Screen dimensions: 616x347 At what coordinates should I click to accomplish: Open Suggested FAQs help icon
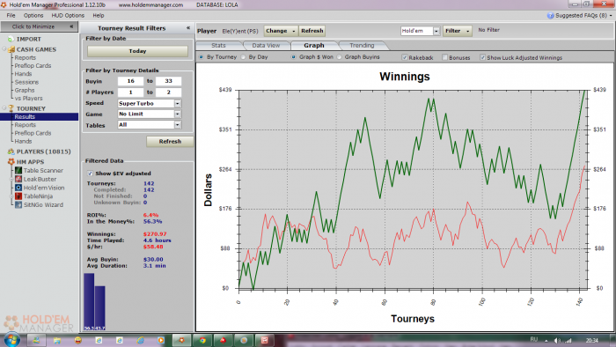pos(550,15)
